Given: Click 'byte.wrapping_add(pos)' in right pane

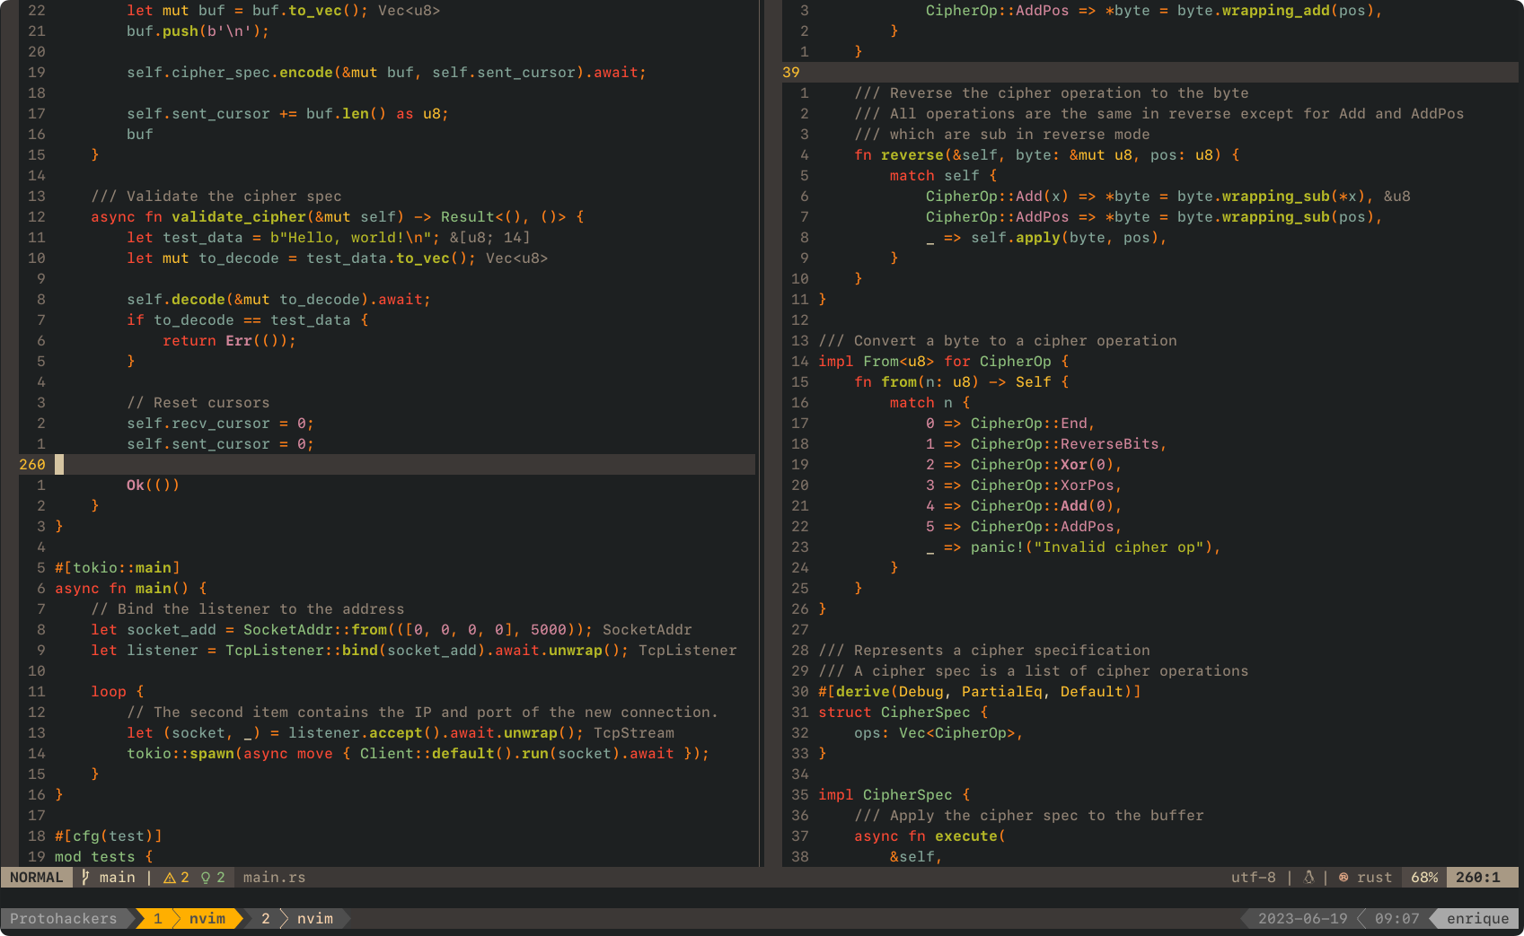Looking at the screenshot, I should click(1276, 11).
